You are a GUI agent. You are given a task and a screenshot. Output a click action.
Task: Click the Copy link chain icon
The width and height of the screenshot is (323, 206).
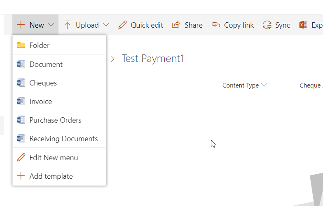(x=216, y=25)
